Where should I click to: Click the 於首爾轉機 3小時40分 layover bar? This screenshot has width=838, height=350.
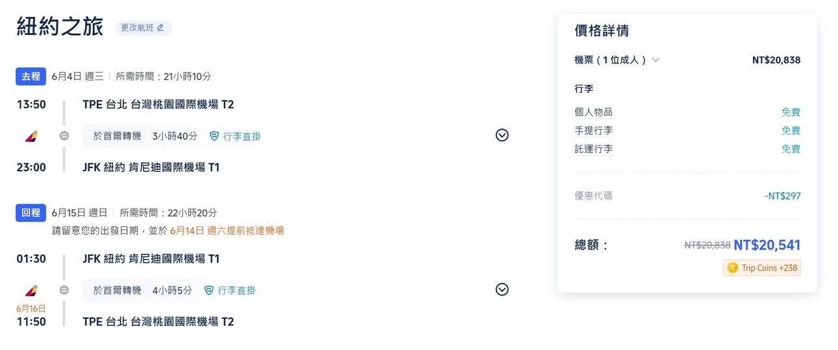173,136
